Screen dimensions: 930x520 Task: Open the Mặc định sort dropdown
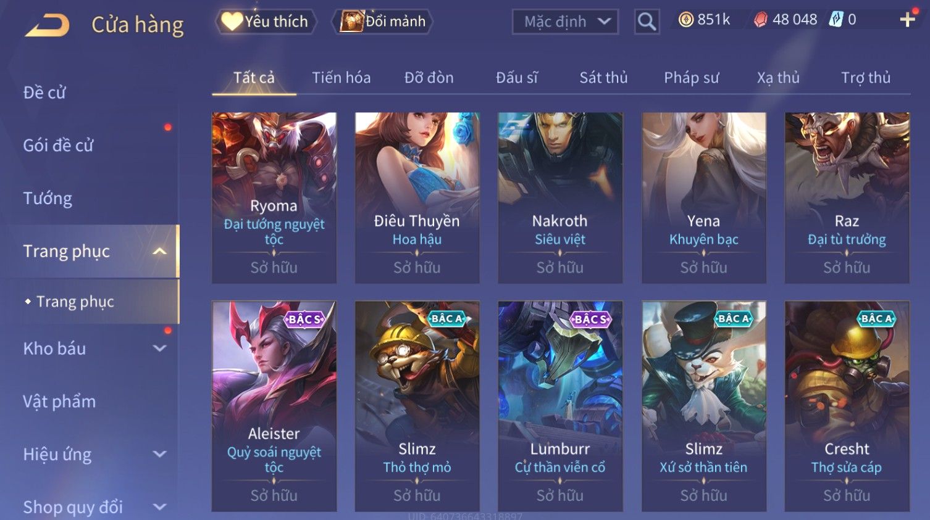point(565,22)
